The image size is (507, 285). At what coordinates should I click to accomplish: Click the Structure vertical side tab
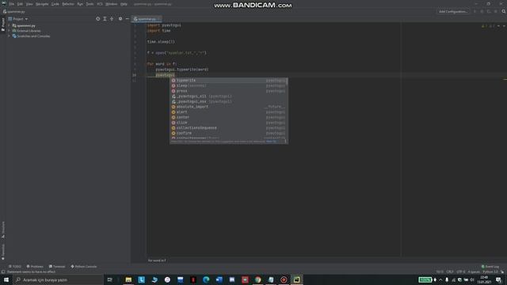[3, 230]
